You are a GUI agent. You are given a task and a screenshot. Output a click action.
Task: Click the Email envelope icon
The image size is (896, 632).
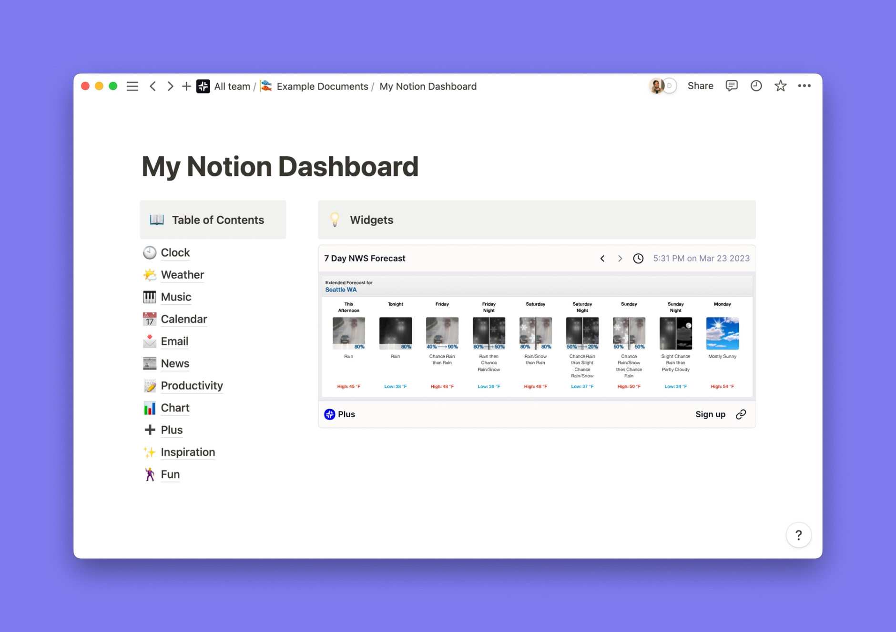pyautogui.click(x=150, y=341)
